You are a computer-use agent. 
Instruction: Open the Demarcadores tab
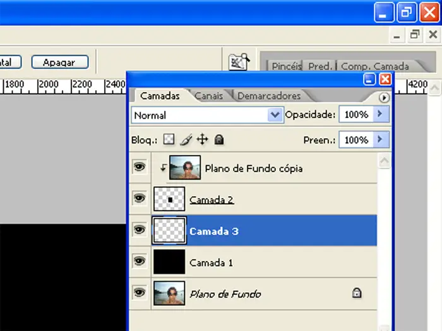(268, 96)
